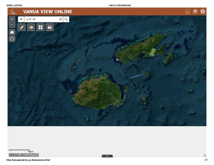Toggle the coordinate picker crosshair icon
This screenshot has width=214, height=165.
coord(11,155)
